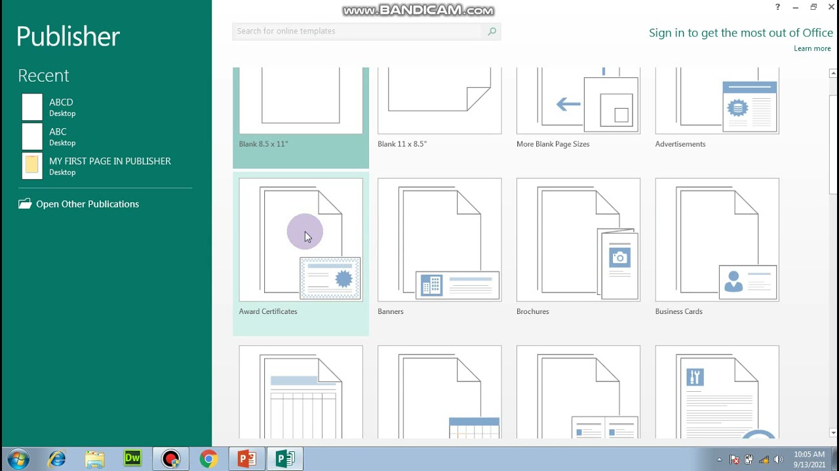Click the Bandicam recorder taskbar icon

[171, 459]
